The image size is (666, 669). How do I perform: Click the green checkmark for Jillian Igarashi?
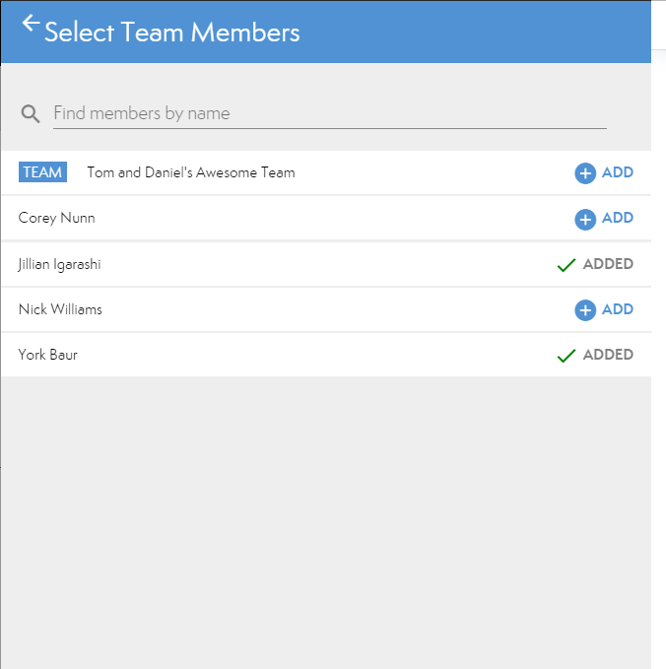coord(566,265)
